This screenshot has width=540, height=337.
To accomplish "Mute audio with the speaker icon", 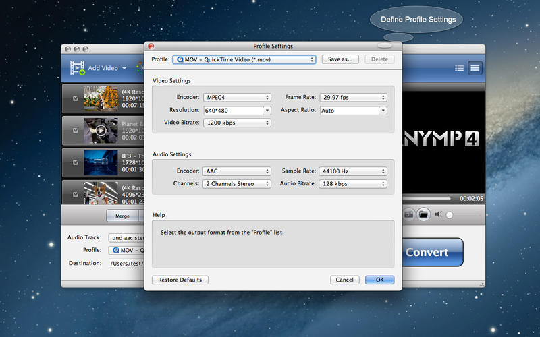I will tap(439, 214).
